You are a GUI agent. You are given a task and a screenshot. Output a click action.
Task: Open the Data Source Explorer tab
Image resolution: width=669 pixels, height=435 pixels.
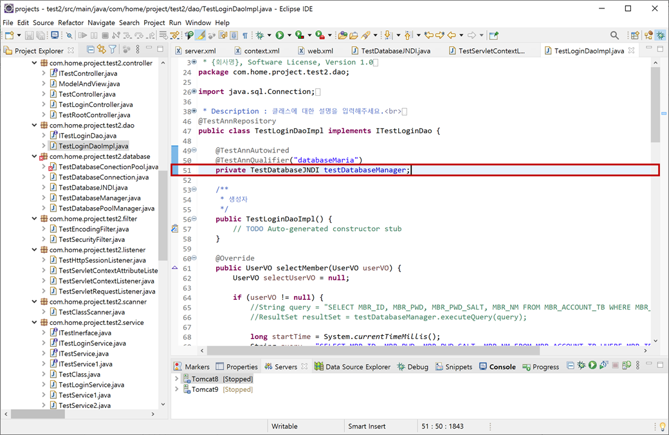click(353, 367)
